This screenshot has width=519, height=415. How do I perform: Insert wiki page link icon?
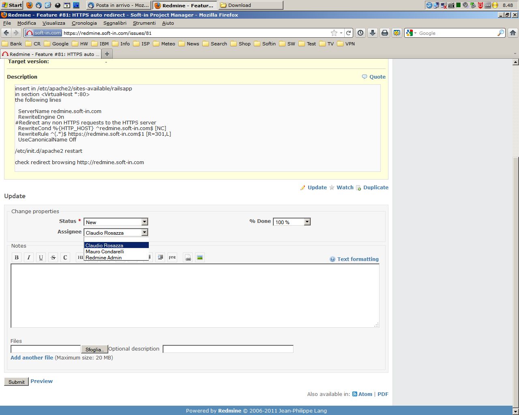pyautogui.click(x=188, y=257)
